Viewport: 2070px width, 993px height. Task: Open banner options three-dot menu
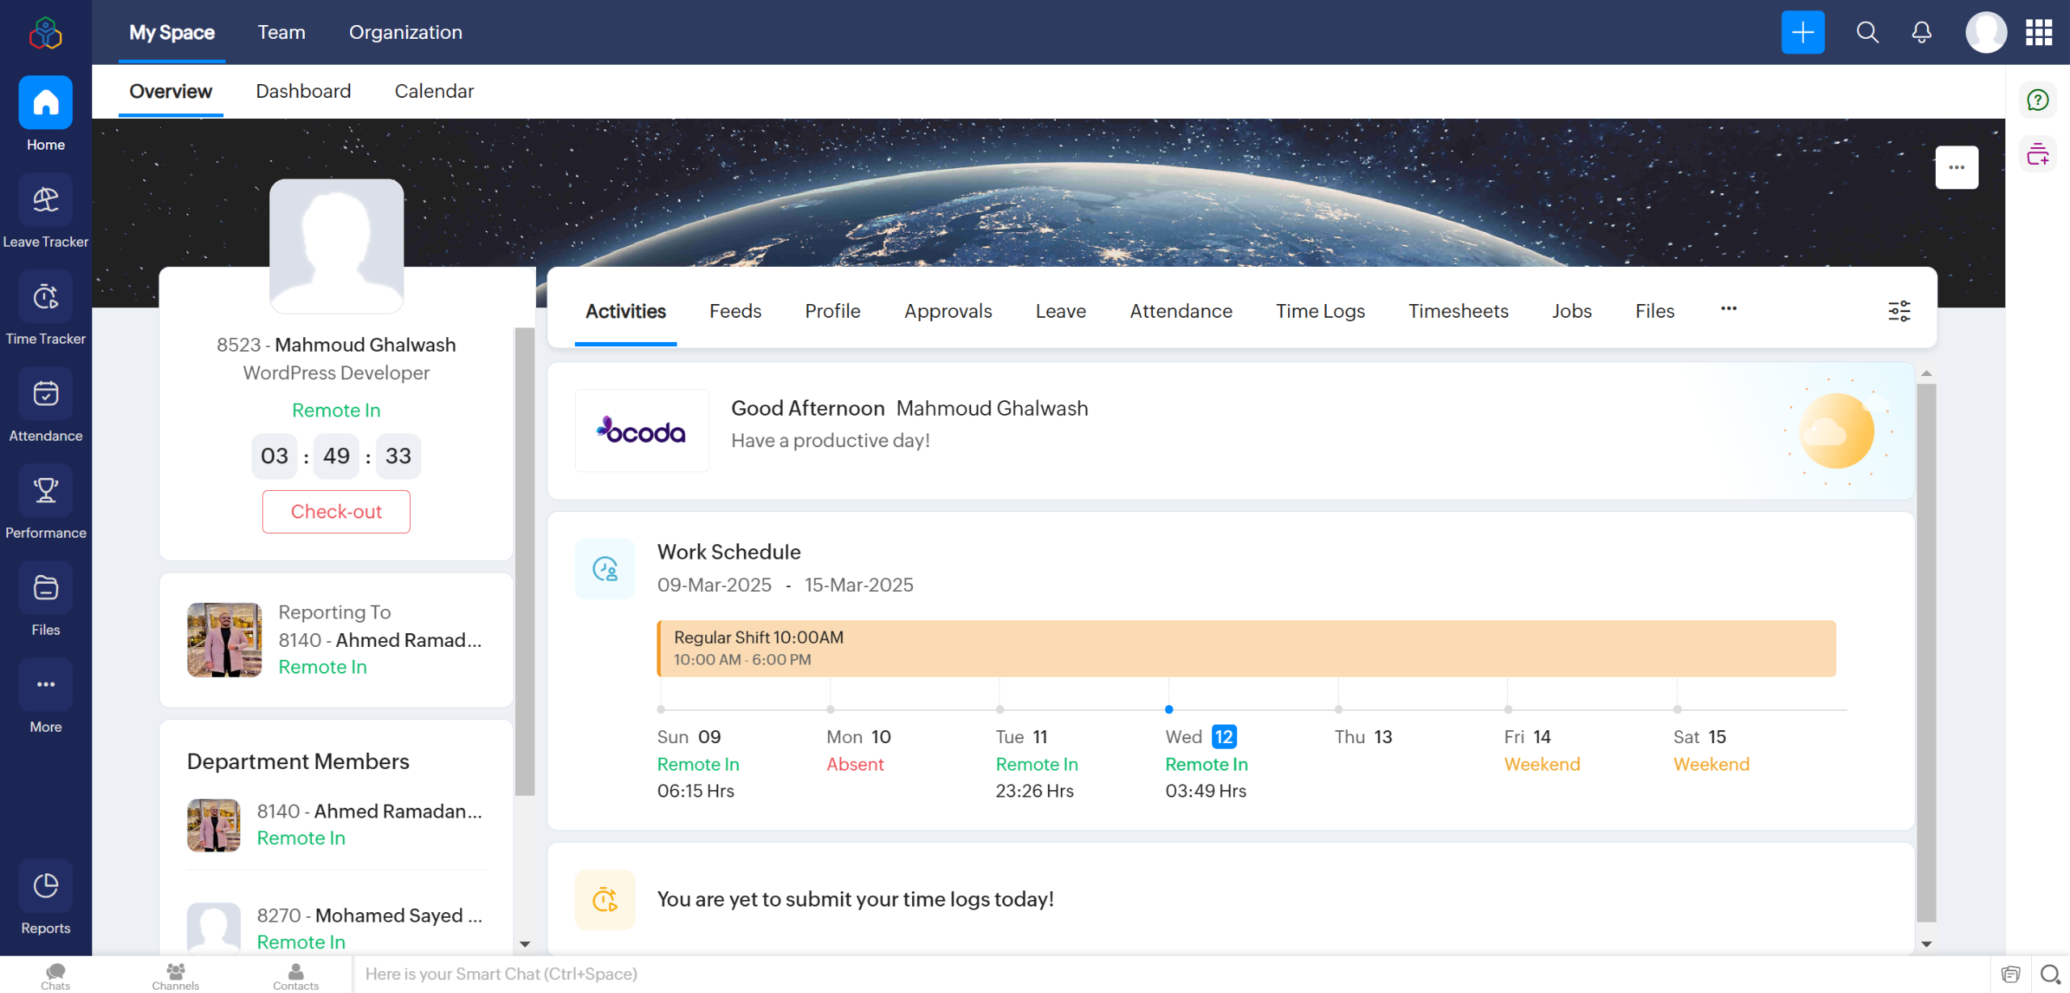click(x=1956, y=167)
